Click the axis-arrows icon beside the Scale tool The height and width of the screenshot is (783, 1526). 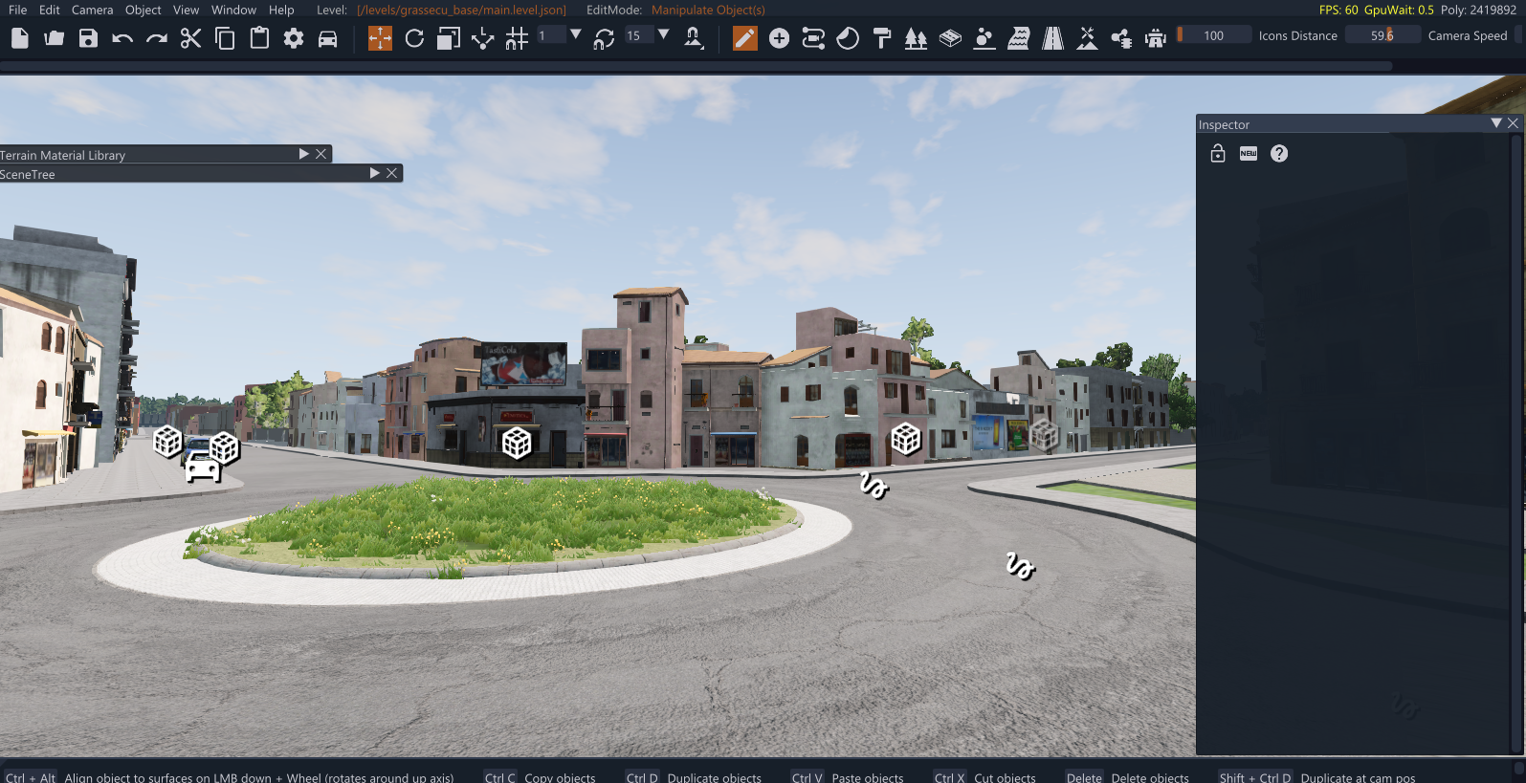click(483, 38)
